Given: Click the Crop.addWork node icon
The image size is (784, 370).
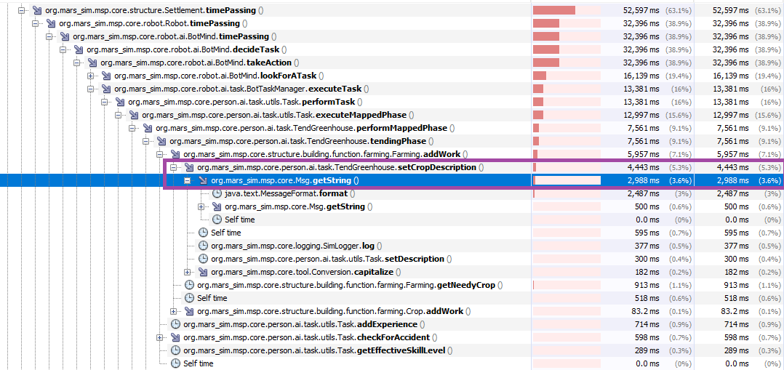Looking at the screenshot, I should click(189, 311).
